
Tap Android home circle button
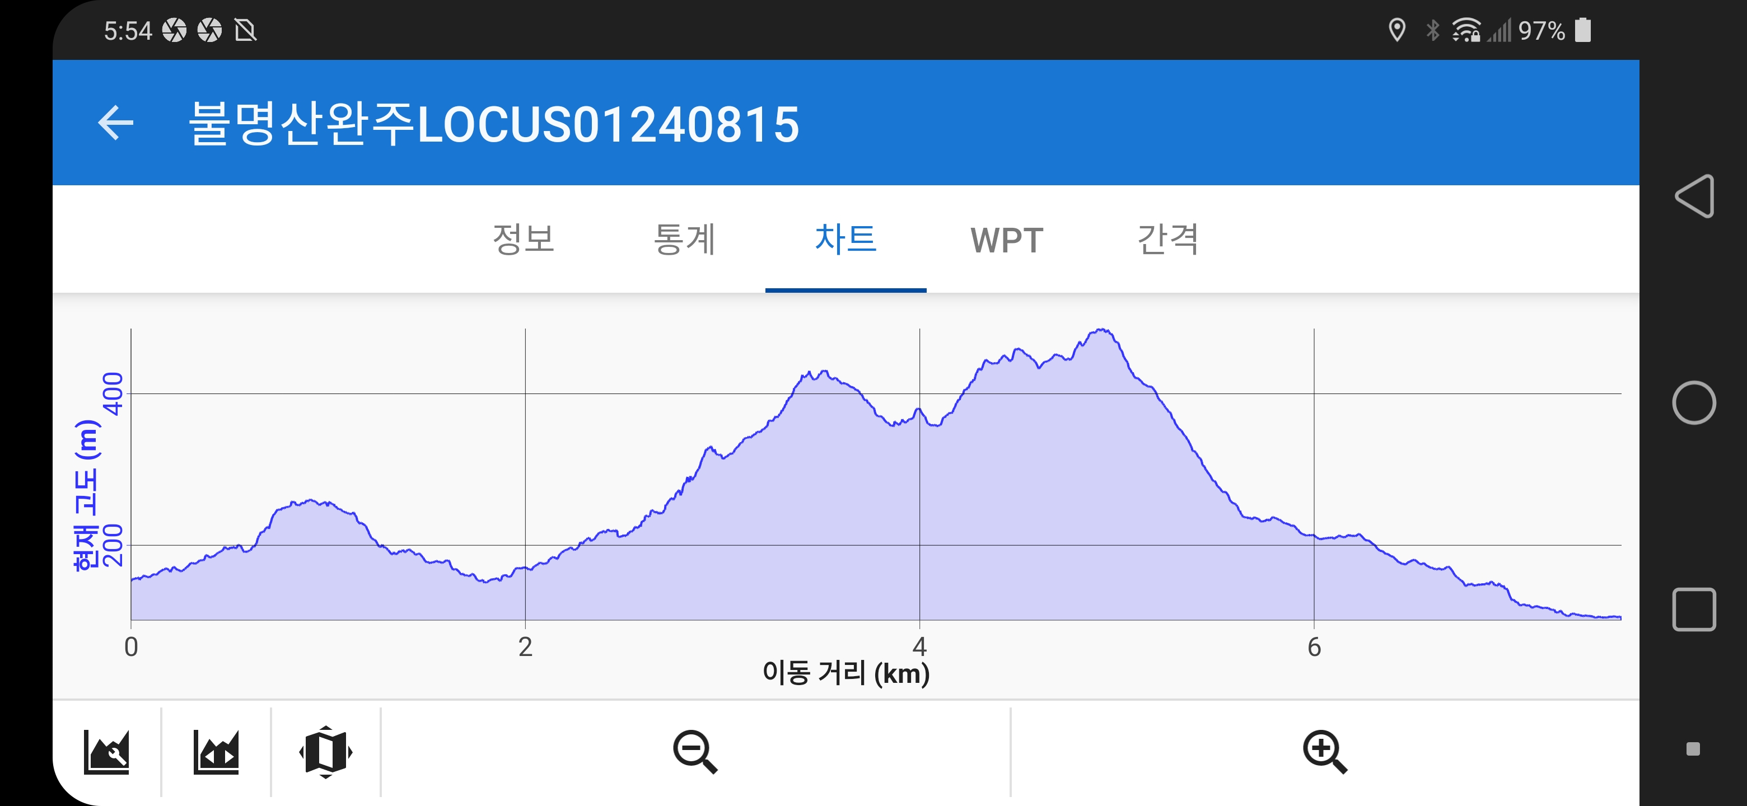[x=1694, y=402]
